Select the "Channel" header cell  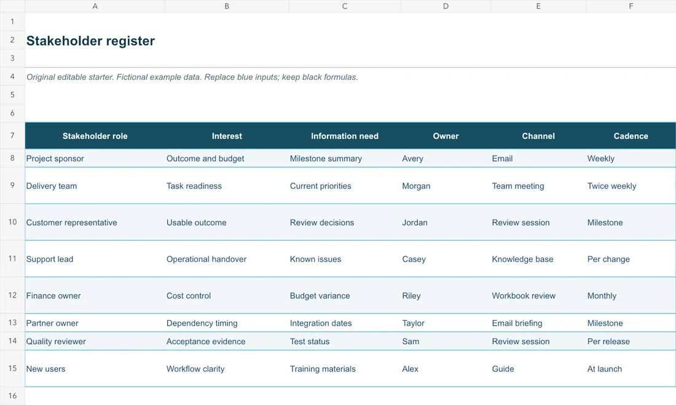pos(538,136)
